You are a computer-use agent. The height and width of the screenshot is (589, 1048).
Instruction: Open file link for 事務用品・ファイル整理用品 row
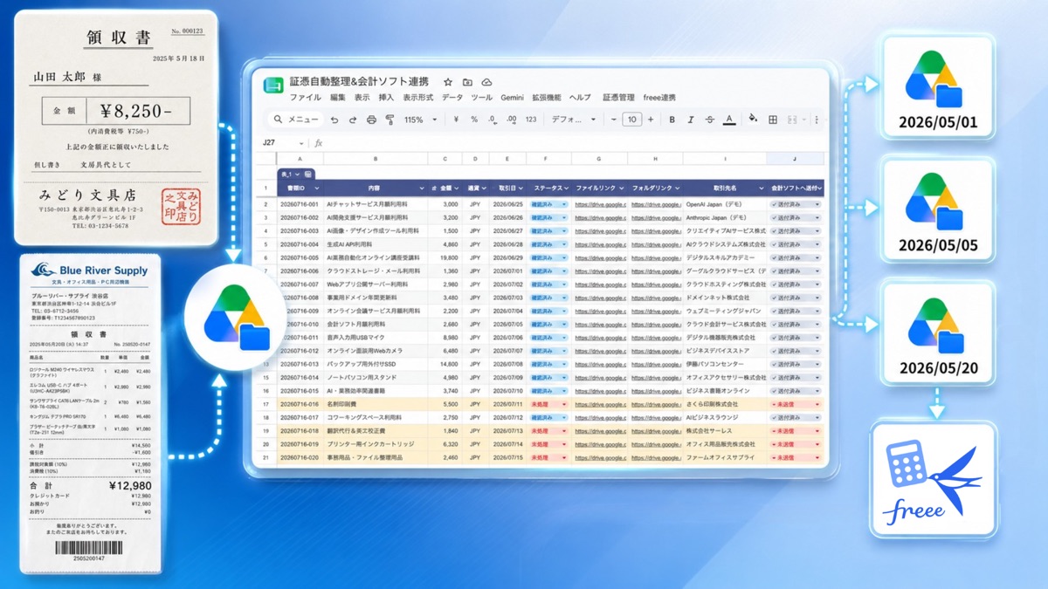pyautogui.click(x=600, y=458)
